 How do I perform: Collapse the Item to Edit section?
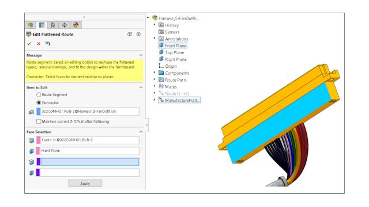141,87
